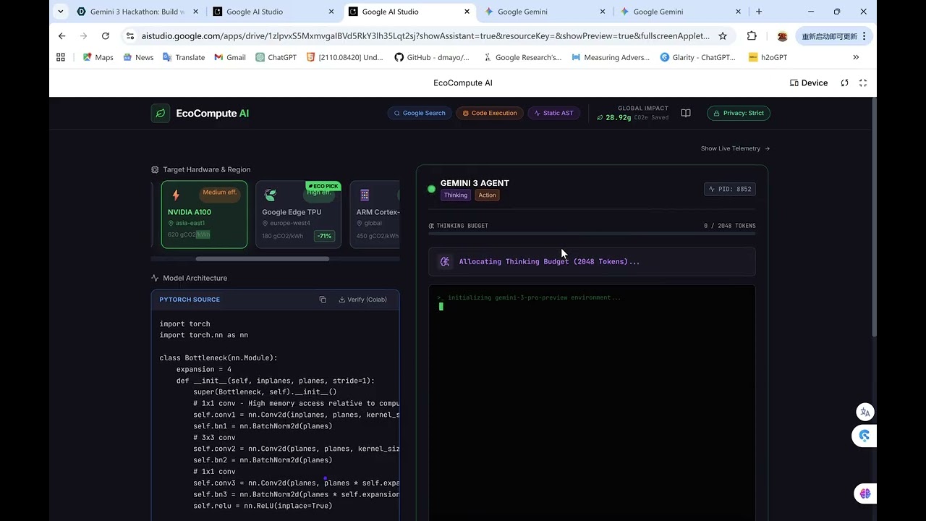Switch to first Google AI Studio tab
The image size is (926, 521).
coord(273,12)
